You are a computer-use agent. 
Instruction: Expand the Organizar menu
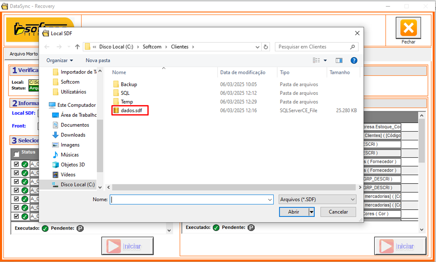60,60
